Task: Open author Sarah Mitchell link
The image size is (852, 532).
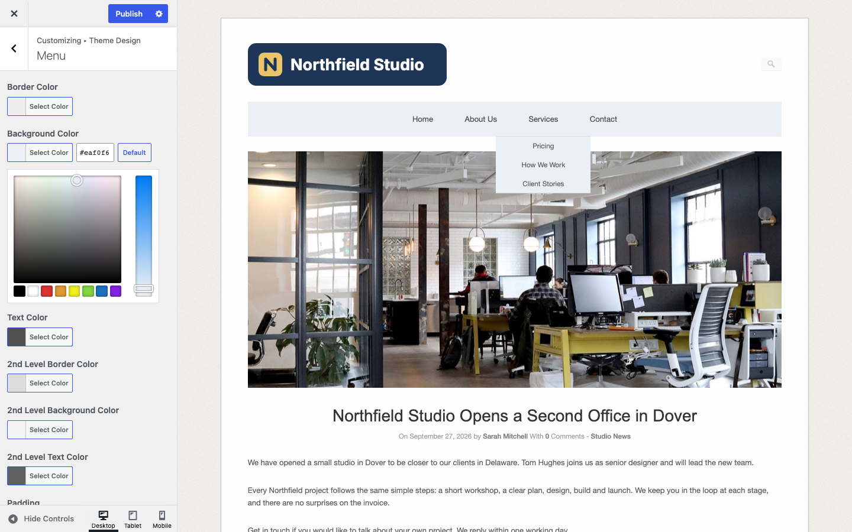Action: (505, 436)
